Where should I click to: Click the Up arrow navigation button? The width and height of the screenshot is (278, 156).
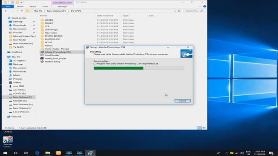click(22, 11)
